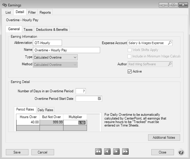Screen dimensions: 190x159
Task: Open the Overtime Period Start Date calendar
Action: pos(99,99)
